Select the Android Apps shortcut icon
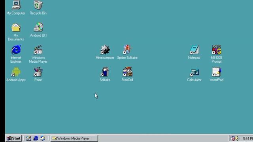Viewport: 253px width, 142px height. [16, 72]
